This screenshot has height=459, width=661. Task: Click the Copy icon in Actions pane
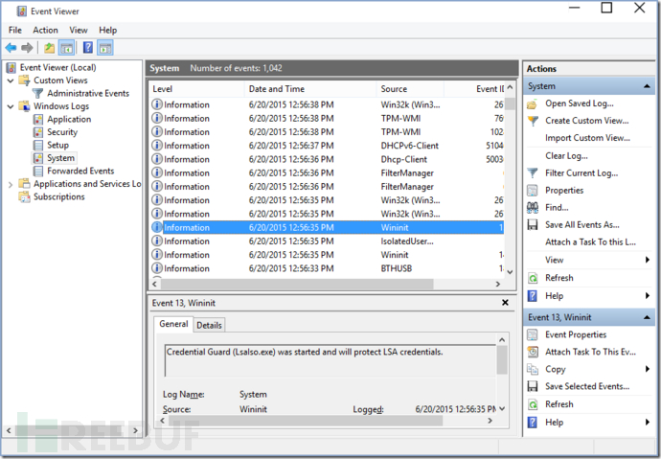pos(533,369)
